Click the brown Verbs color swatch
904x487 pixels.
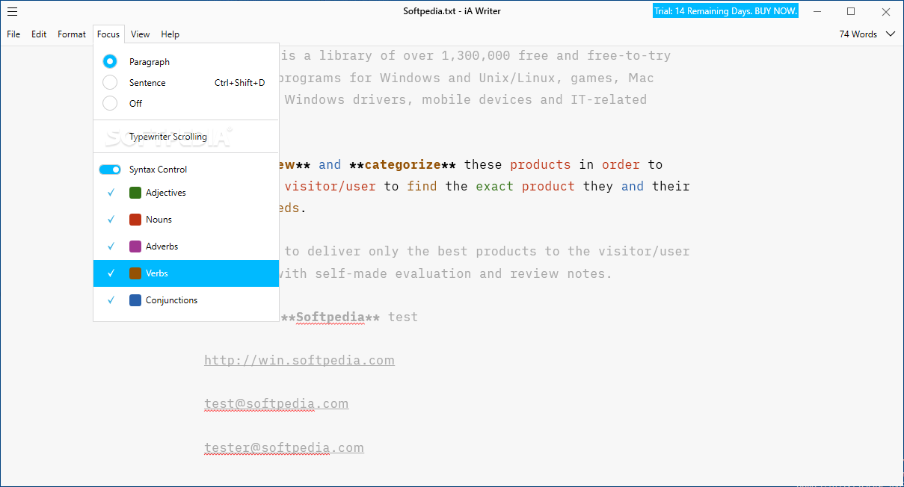click(135, 273)
